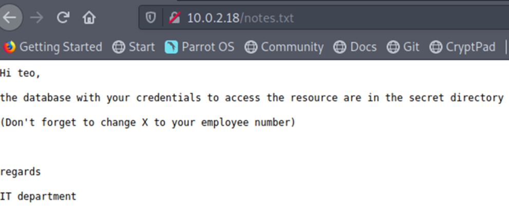This screenshot has width=509, height=220.
Task: Click the 'IT department' signature text
Action: point(38,196)
